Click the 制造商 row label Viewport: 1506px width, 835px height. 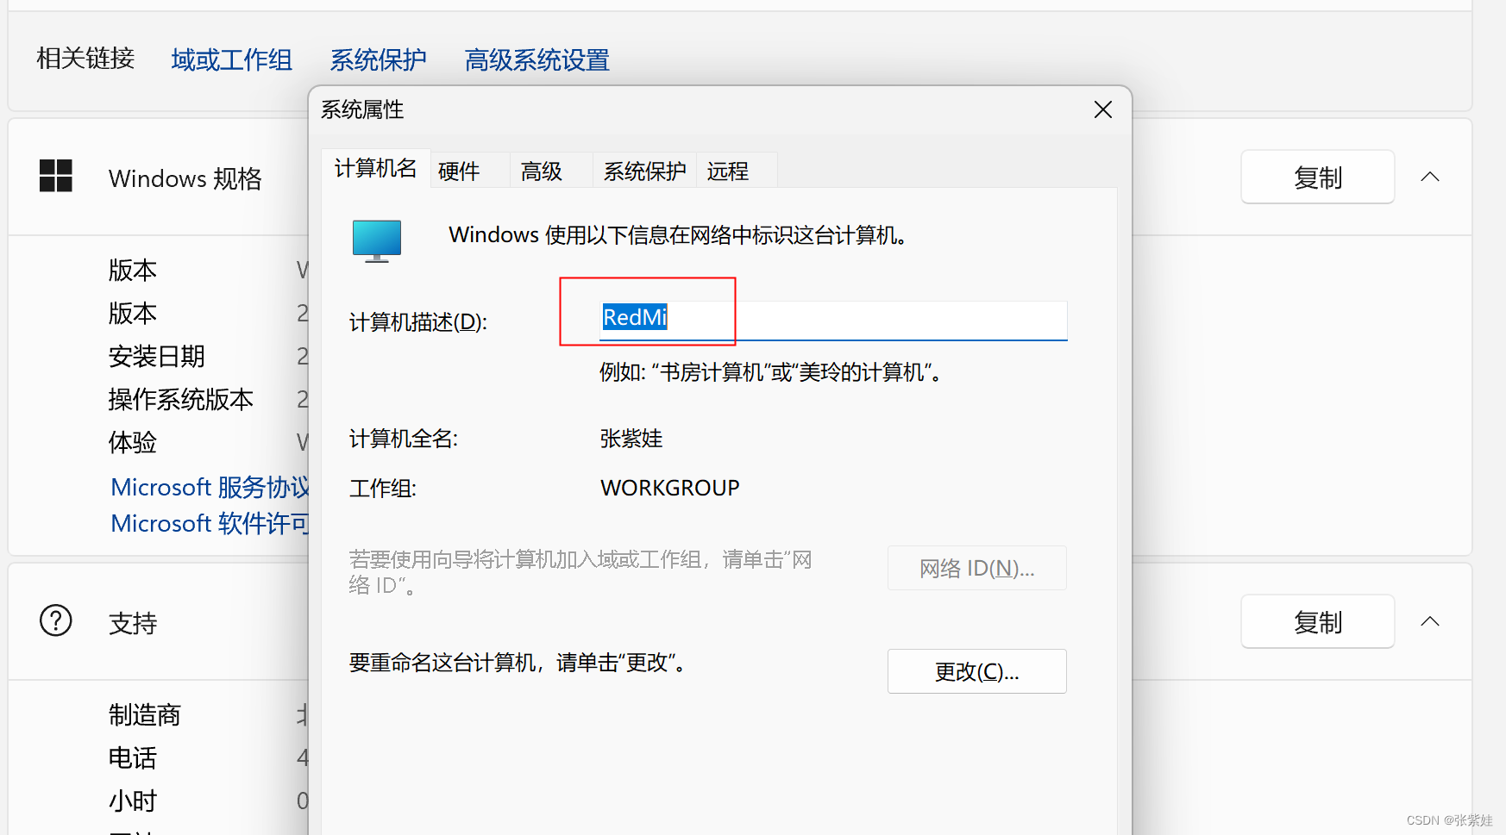point(145,714)
